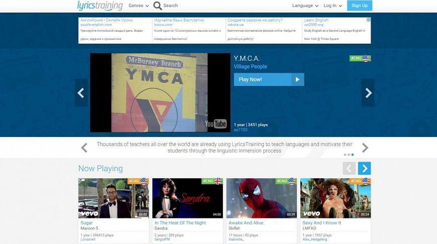Click the Sign Up button

click(360, 6)
